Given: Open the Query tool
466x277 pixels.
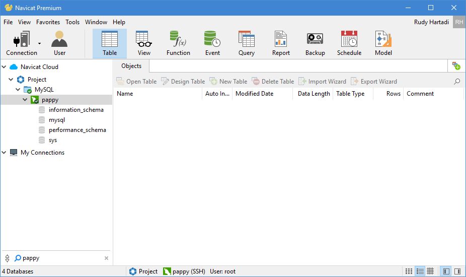Looking at the screenshot, I should [x=247, y=43].
